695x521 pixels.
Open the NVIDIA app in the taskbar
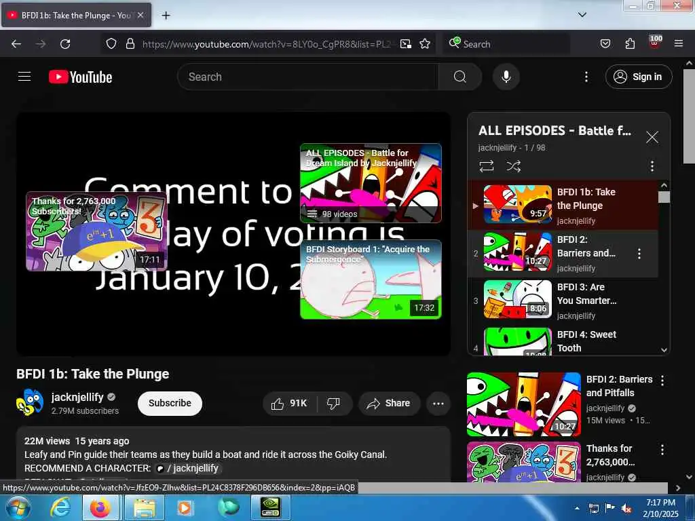pos(270,507)
